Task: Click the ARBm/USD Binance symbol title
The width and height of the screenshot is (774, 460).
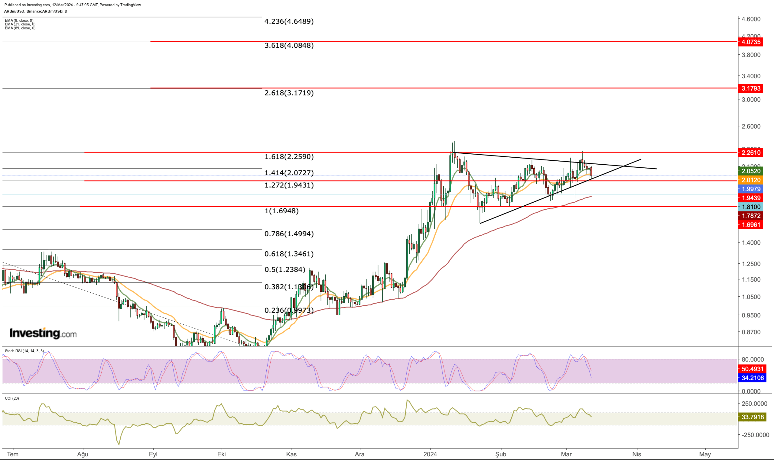Action: 35,11
